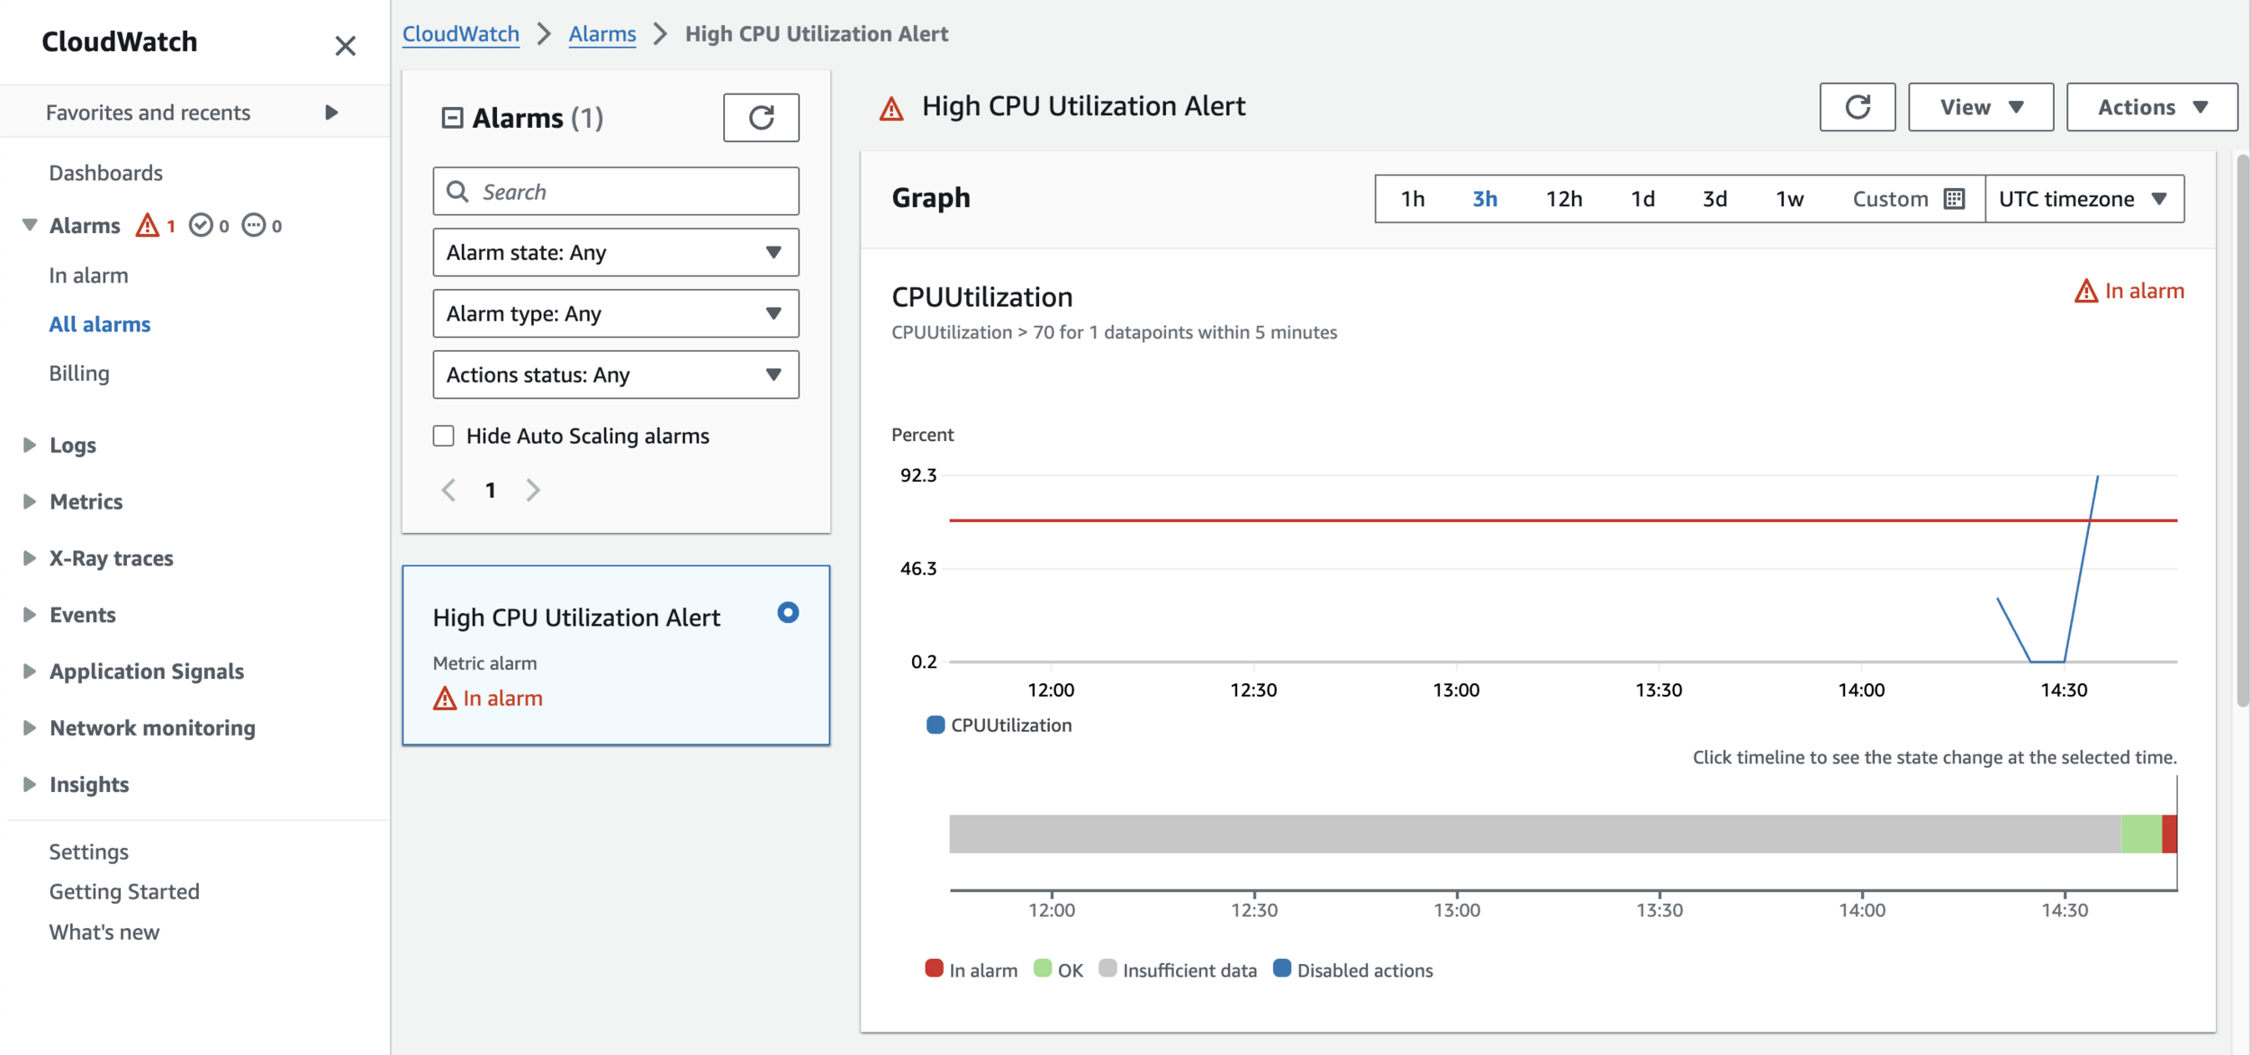Select the High CPU Utilization Alert radio button

point(788,613)
